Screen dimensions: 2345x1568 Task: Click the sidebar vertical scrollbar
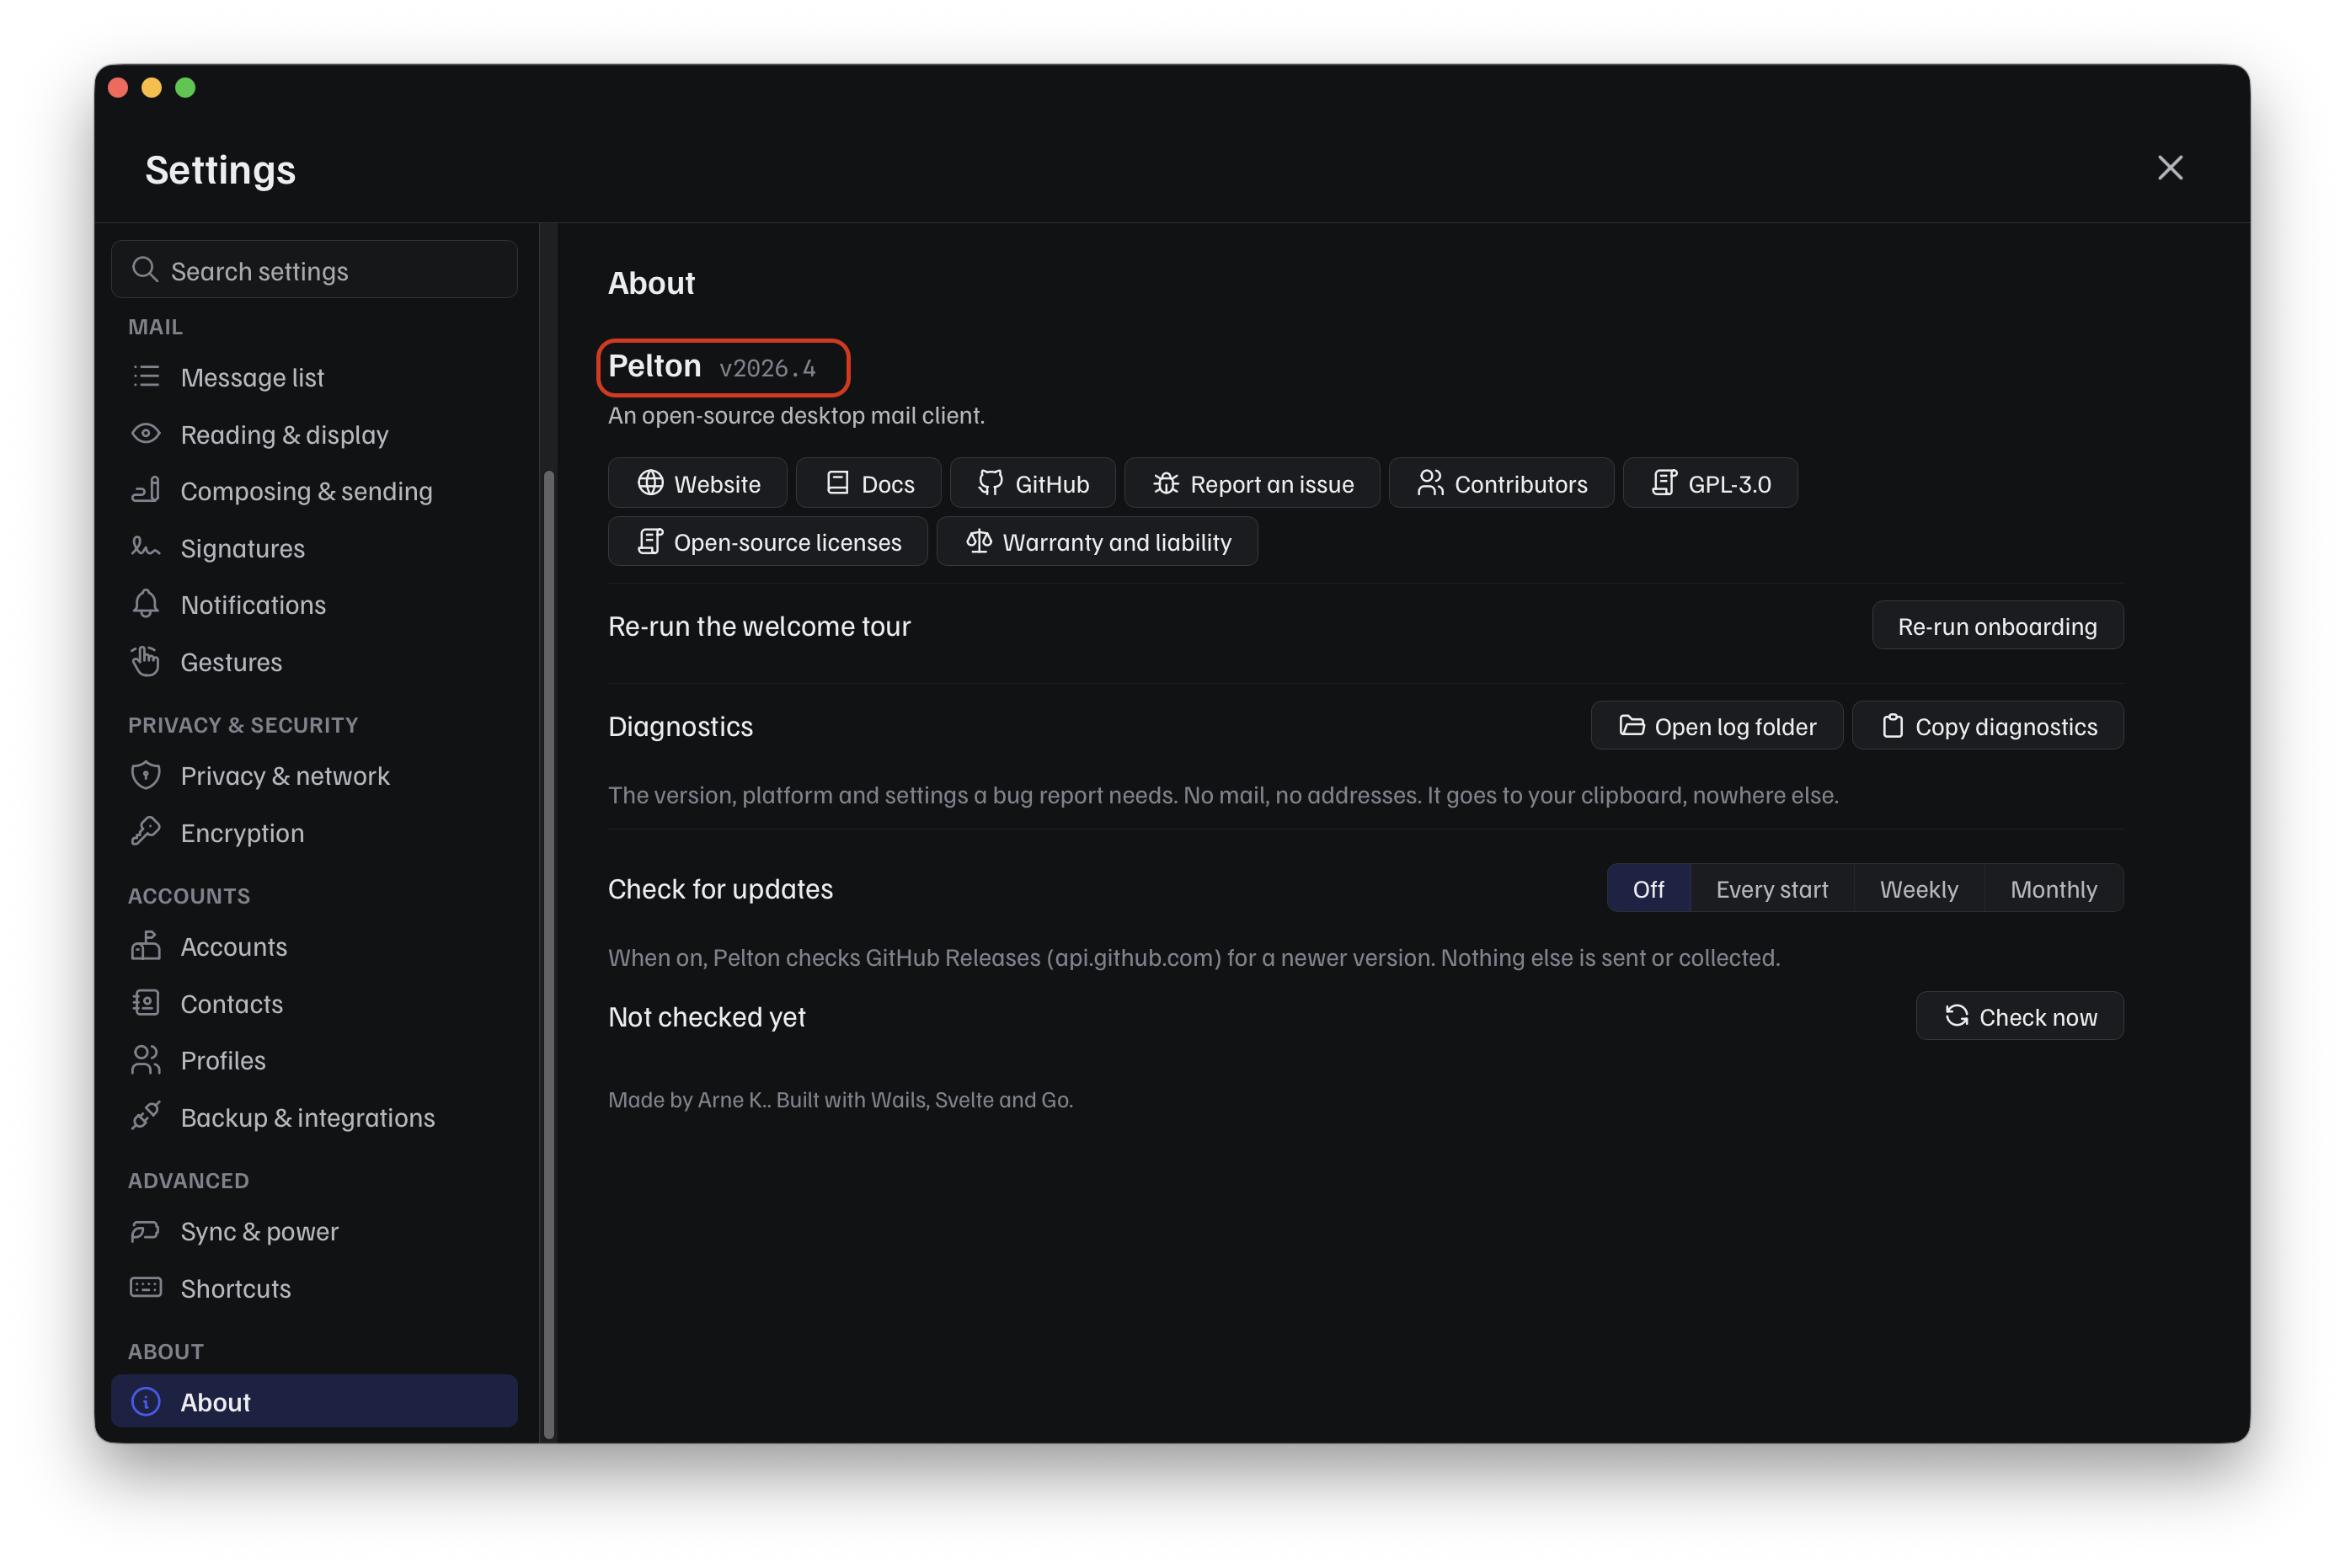click(x=548, y=955)
